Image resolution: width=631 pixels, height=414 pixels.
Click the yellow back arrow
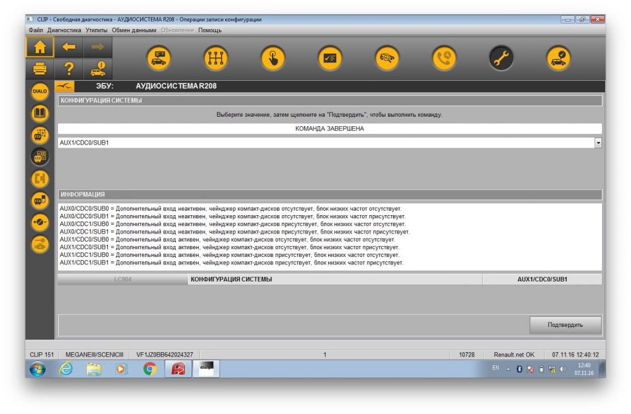69,47
